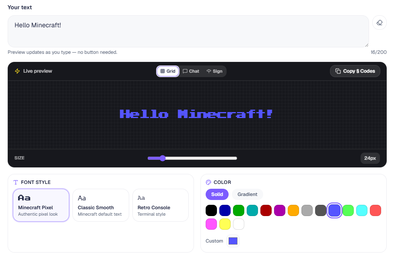Viewport: 394px width, 253px height.
Task: Pick the light red color swatch
Action: 375,210
